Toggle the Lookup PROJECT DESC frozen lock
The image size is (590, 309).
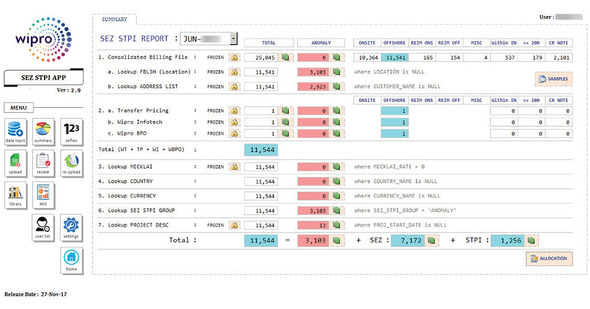pyautogui.click(x=234, y=225)
